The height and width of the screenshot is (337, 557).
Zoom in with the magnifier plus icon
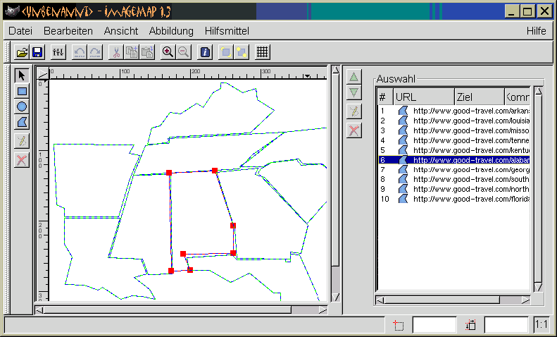168,52
